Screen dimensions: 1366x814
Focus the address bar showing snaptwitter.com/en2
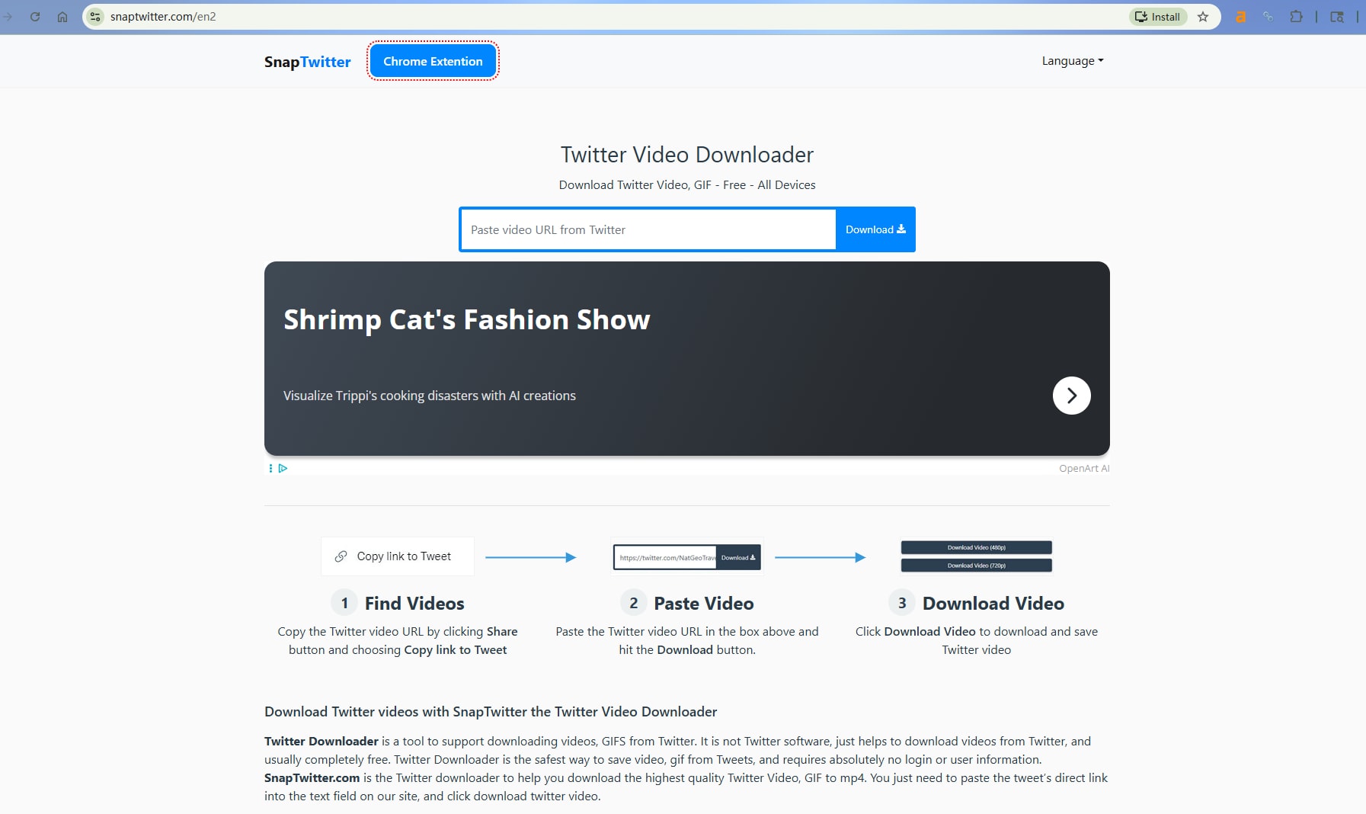coord(609,17)
